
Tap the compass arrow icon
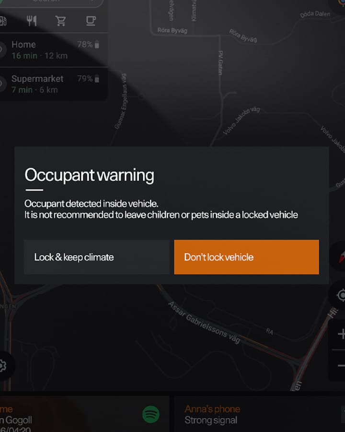click(x=341, y=257)
